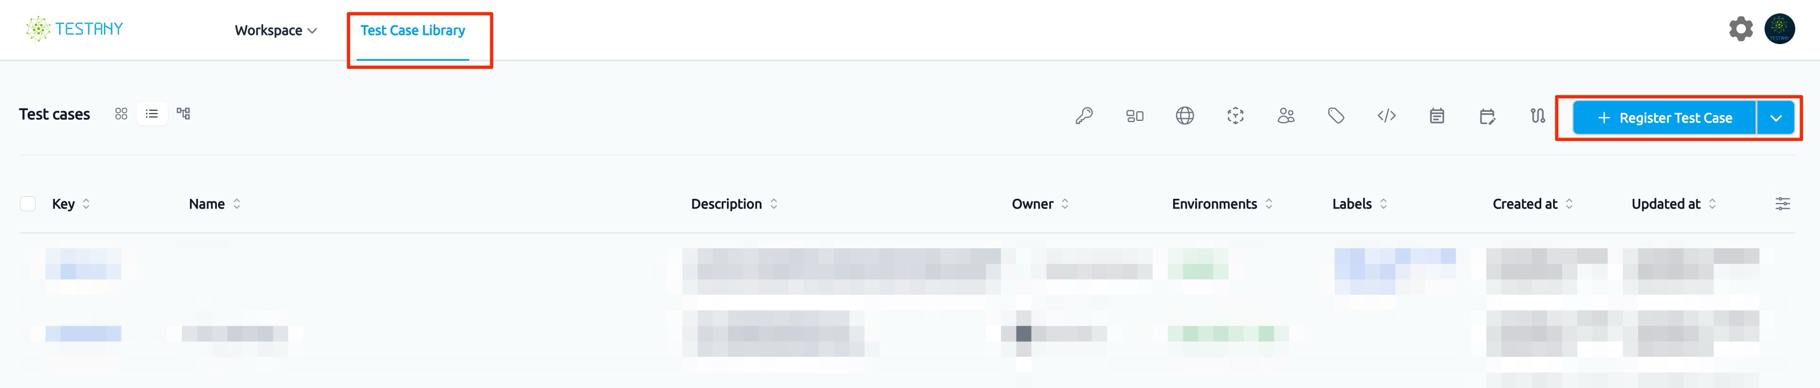Switch to tree view of test cases
This screenshot has width=1820, height=388.
tap(183, 113)
